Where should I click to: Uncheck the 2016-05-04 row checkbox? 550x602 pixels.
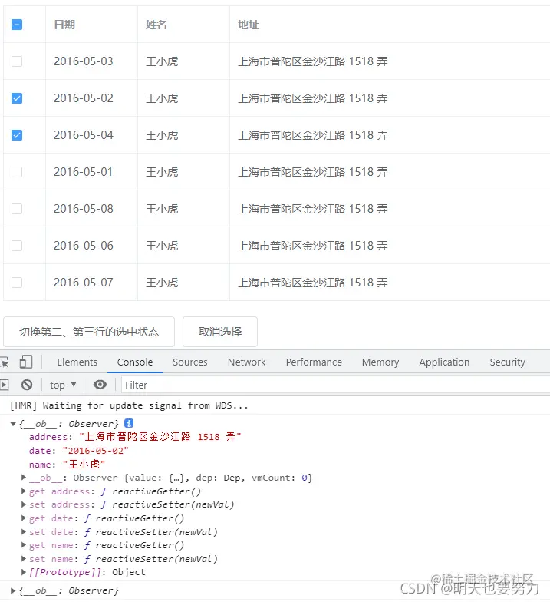tap(17, 135)
